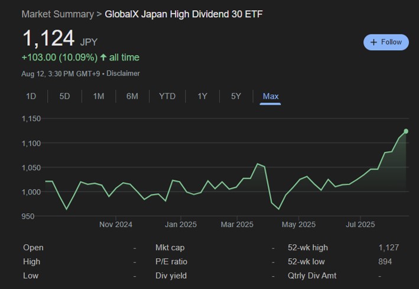
Task: Click the May 2025 axis label
Action: pyautogui.click(x=298, y=225)
